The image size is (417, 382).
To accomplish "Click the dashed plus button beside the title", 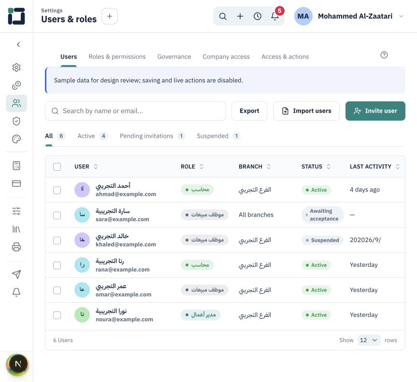I will pos(110,16).
